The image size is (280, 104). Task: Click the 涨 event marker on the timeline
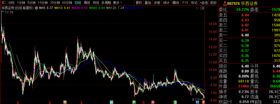click(153, 102)
